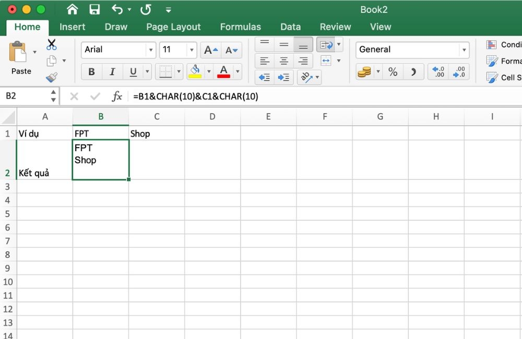Apply red font color
This screenshot has width=522, height=339.
tap(224, 71)
